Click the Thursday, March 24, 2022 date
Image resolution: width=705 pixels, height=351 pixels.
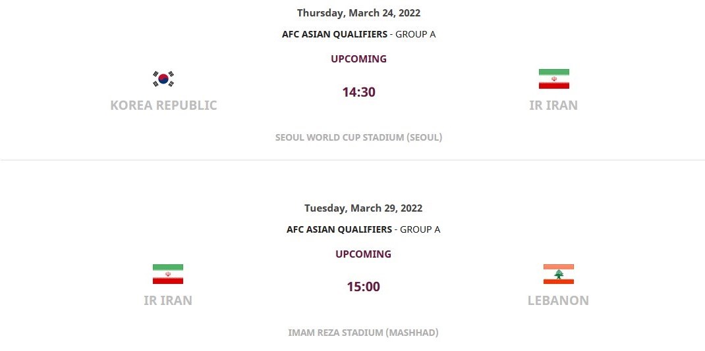click(x=358, y=13)
